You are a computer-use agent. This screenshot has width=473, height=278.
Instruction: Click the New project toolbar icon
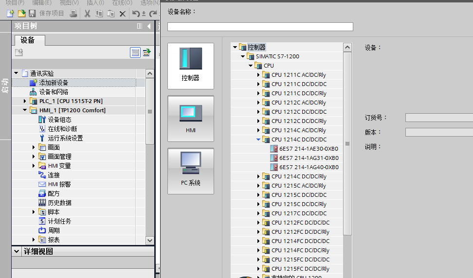(10, 13)
